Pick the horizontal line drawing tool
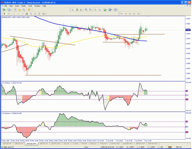This screenshot has height=149, width=192. (18, 14)
